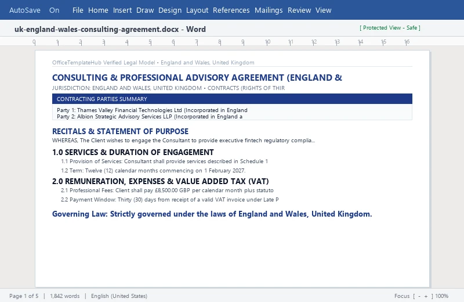
Task: Click clause 1.2 Term text
Action: click(x=153, y=170)
